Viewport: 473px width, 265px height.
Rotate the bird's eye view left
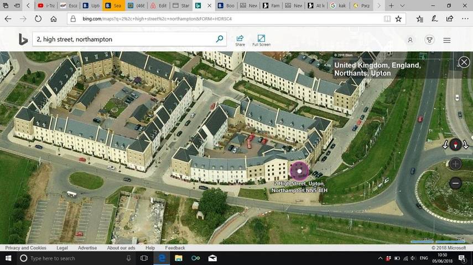pyautogui.click(x=445, y=145)
